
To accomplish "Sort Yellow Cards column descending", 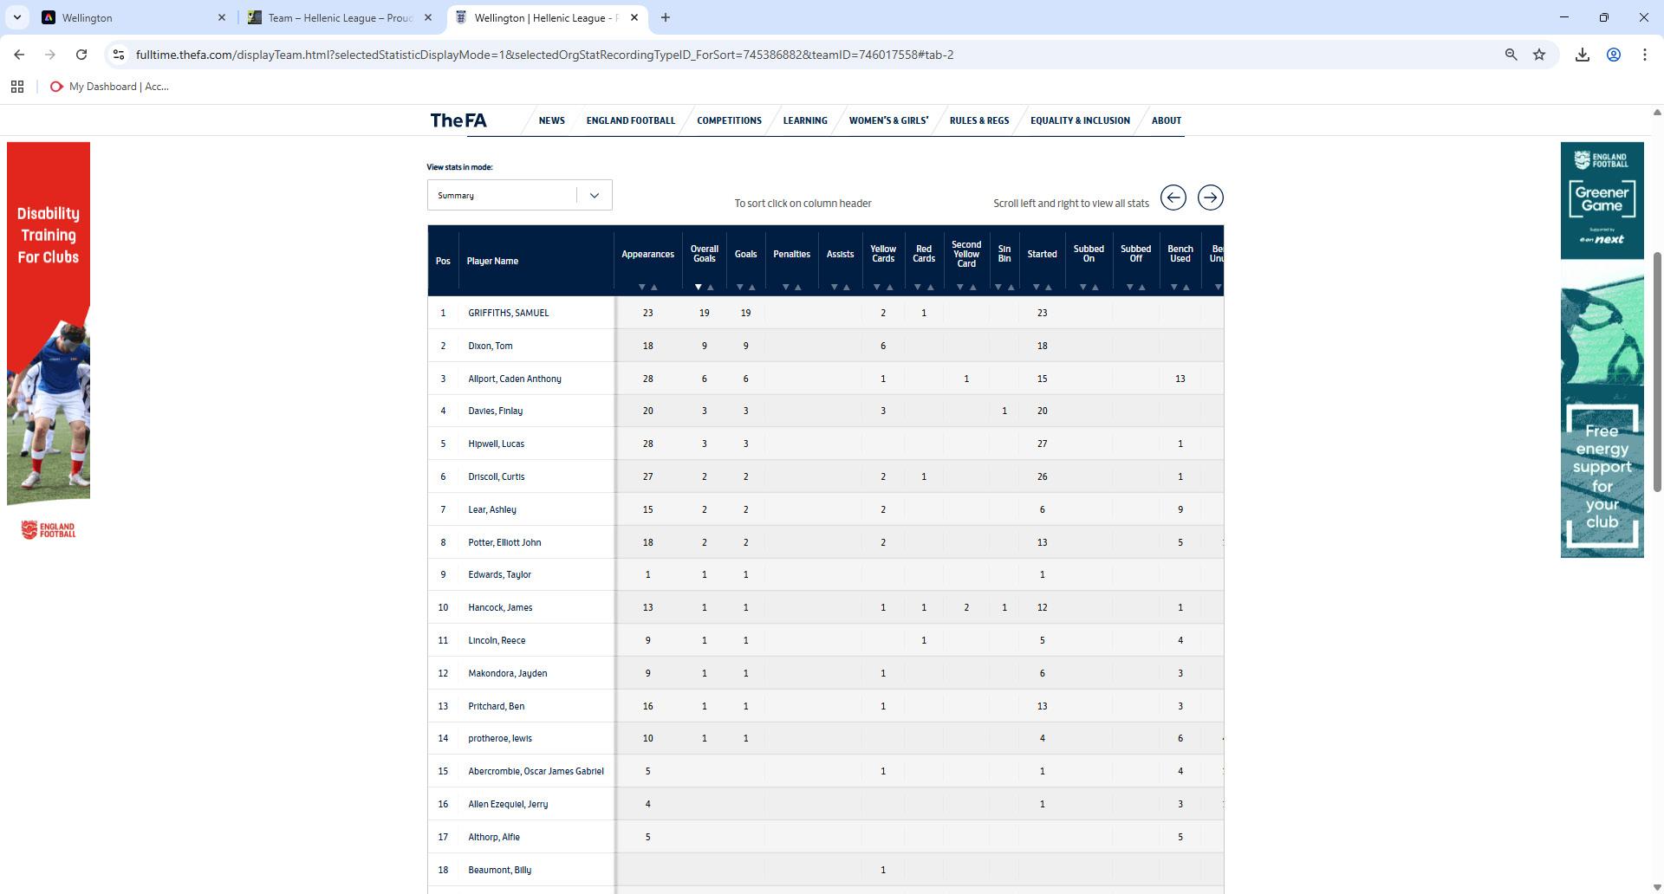I will (x=877, y=287).
